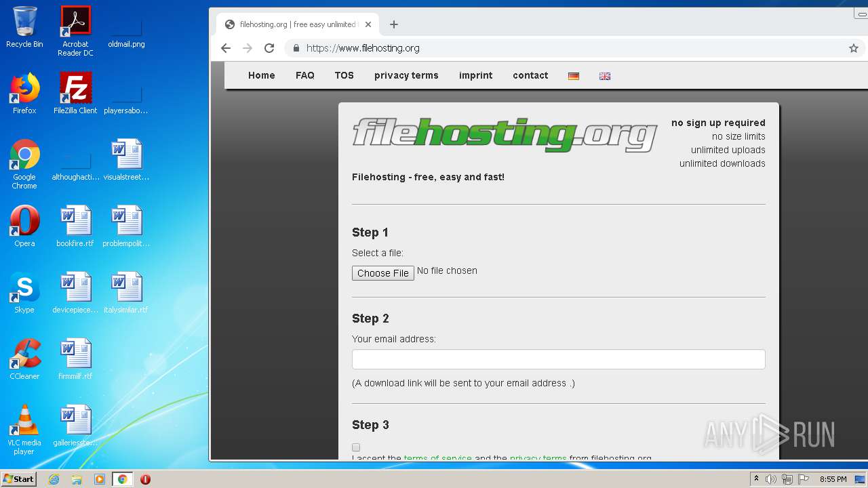The image size is (868, 488).
Task: Open privacy terms link in Step 3
Action: coord(538,458)
